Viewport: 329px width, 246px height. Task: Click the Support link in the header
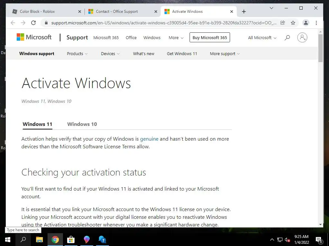[x=77, y=37]
